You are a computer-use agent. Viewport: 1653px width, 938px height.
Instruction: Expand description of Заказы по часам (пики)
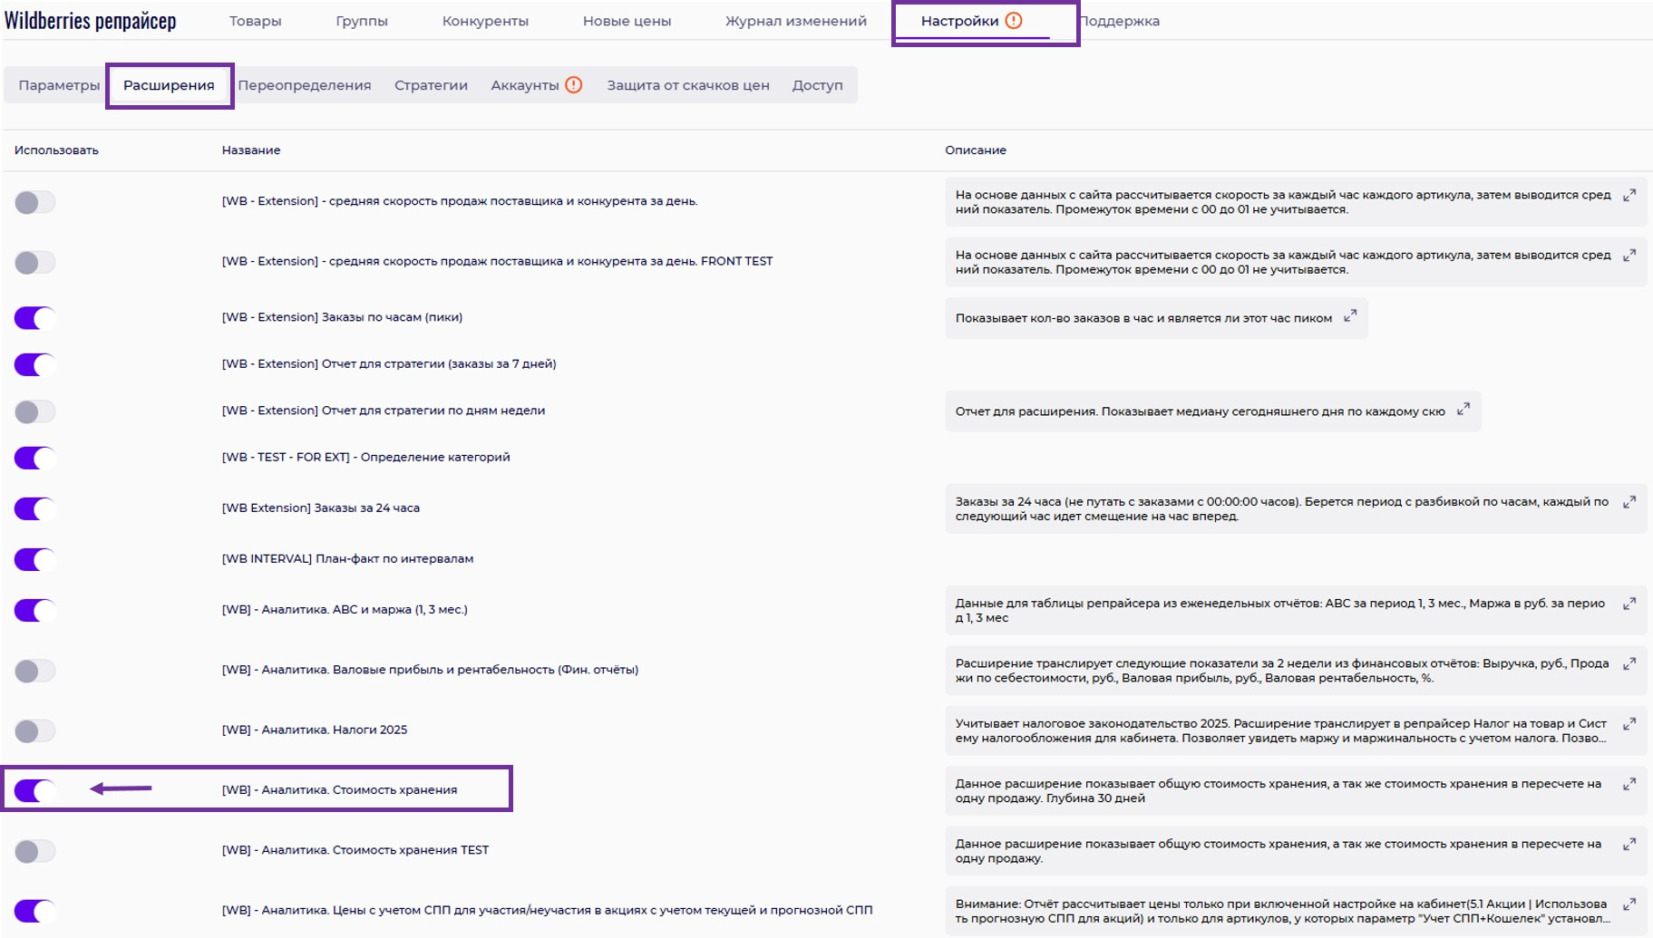[x=1350, y=315]
